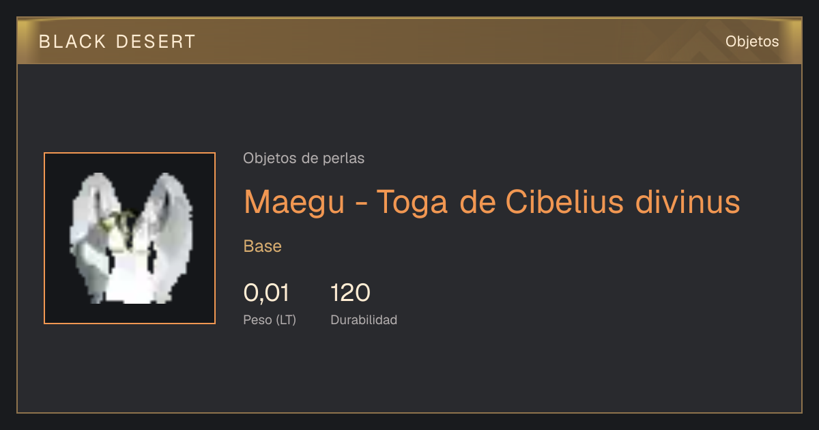Click the Base grade label
Viewport: 819px width, 430px height.
click(263, 246)
